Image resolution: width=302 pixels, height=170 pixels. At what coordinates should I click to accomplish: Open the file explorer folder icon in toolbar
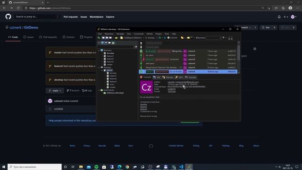(x=188, y=38)
